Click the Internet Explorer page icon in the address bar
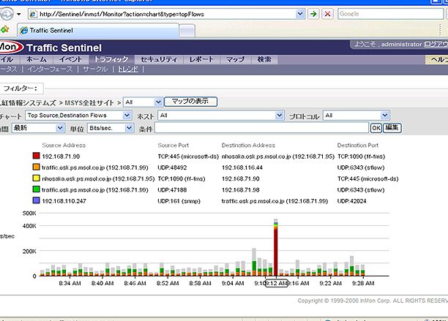 coord(33,14)
